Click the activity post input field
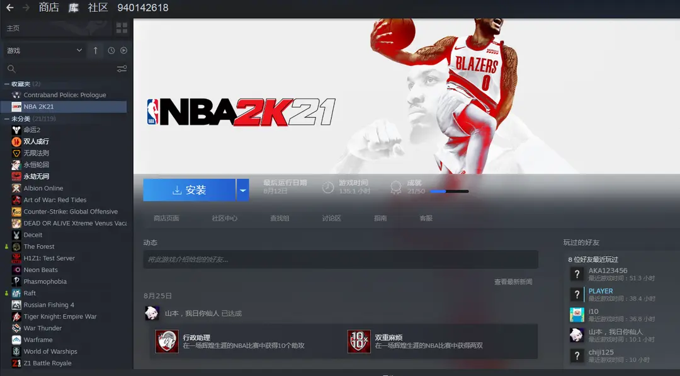This screenshot has height=376, width=680. [x=341, y=259]
